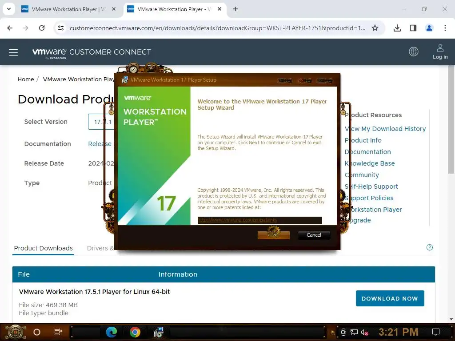
Task: Open Cortana search circle in taskbar
Action: (x=37, y=332)
